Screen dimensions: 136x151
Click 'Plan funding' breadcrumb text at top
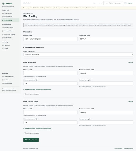pyautogui.click(x=27, y=3)
